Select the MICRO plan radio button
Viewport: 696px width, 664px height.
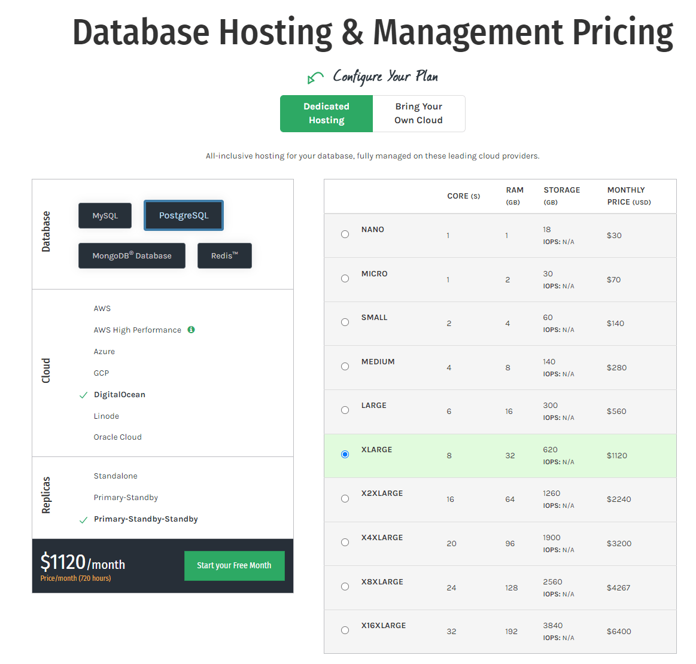tap(345, 278)
